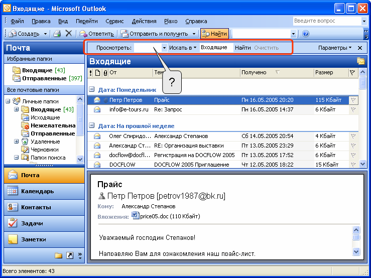The width and height of the screenshot is (371, 278).
Task: Toggle flag on info@e-tours.ru message
Action: [x=353, y=109]
